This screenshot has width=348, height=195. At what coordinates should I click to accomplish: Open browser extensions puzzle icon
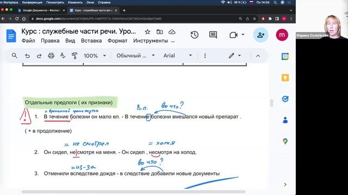[x=270, y=19]
